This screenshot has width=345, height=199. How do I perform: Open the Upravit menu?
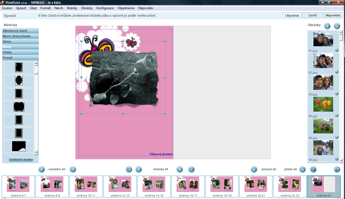pyautogui.click(x=21, y=8)
